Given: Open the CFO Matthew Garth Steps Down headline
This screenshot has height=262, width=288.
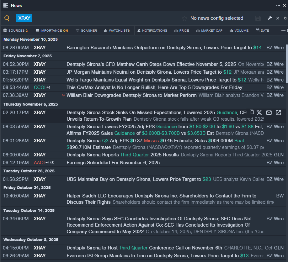Looking at the screenshot, I should (151, 64).
